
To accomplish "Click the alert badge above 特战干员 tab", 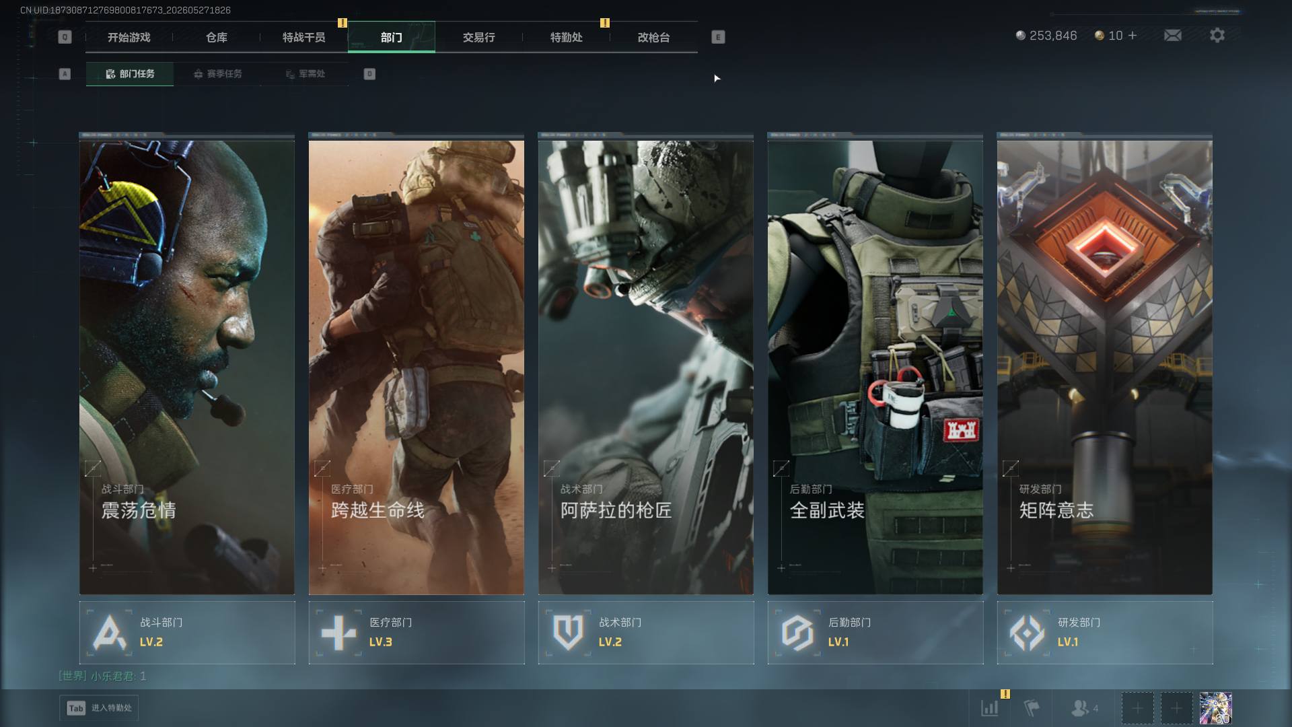I will click(343, 23).
